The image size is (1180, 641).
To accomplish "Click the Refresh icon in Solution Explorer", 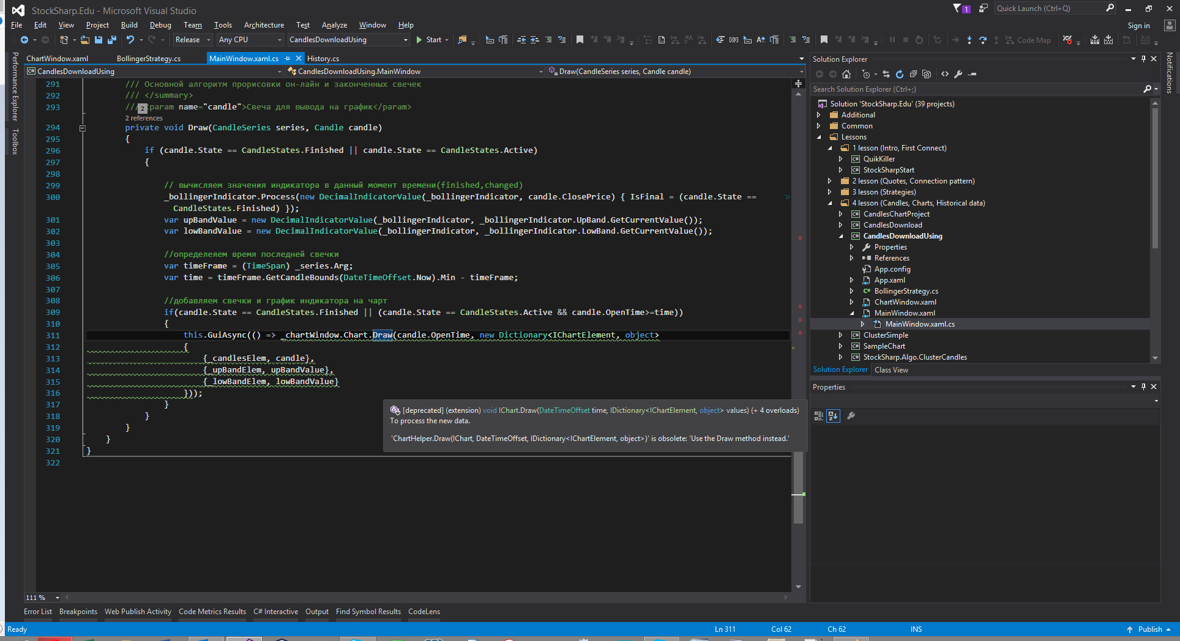I will coord(900,74).
